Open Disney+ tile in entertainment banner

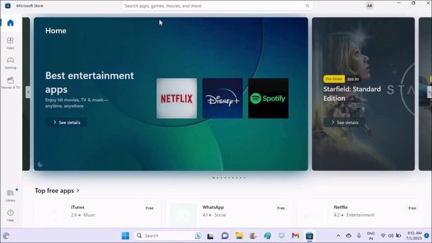coord(223,99)
